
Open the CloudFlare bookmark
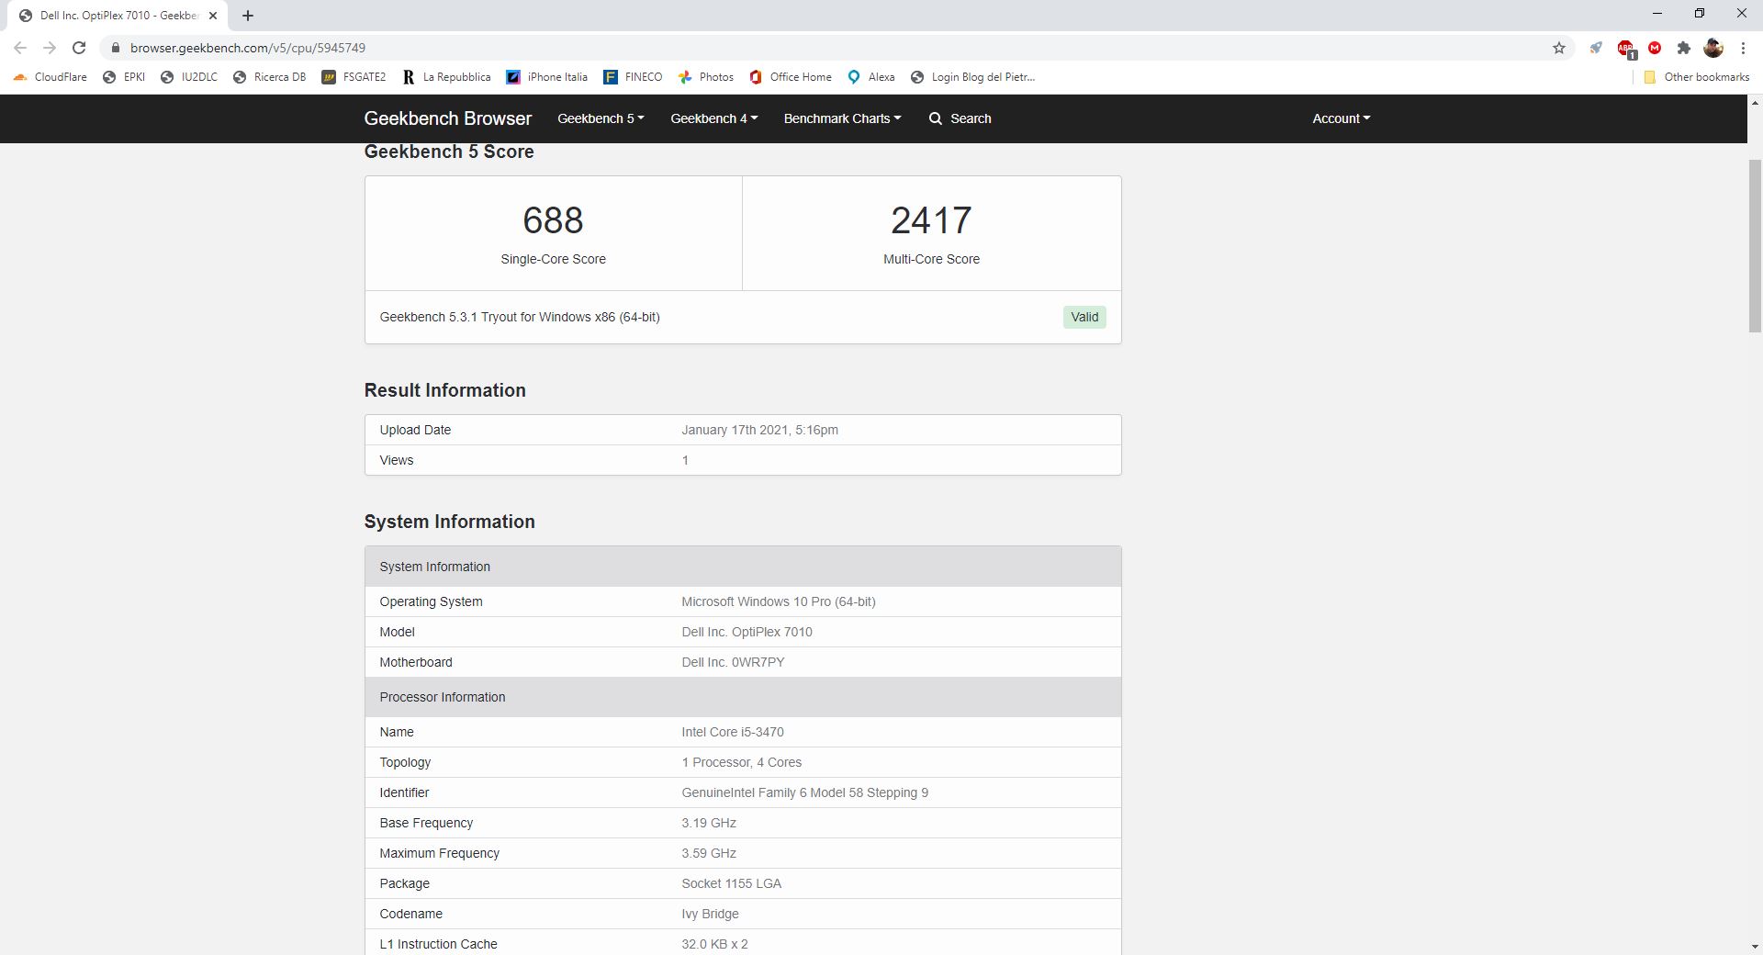pos(51,77)
